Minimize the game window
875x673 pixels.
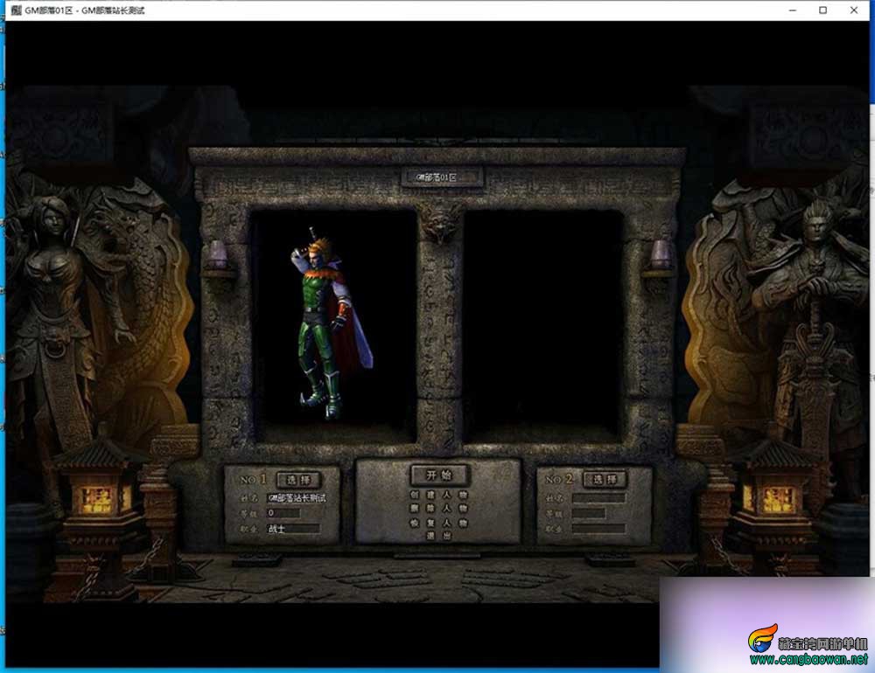(x=793, y=10)
